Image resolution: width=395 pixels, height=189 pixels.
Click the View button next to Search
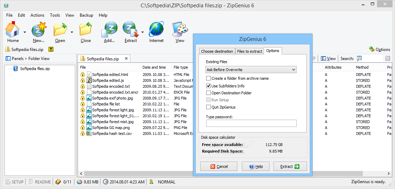coord(328,59)
